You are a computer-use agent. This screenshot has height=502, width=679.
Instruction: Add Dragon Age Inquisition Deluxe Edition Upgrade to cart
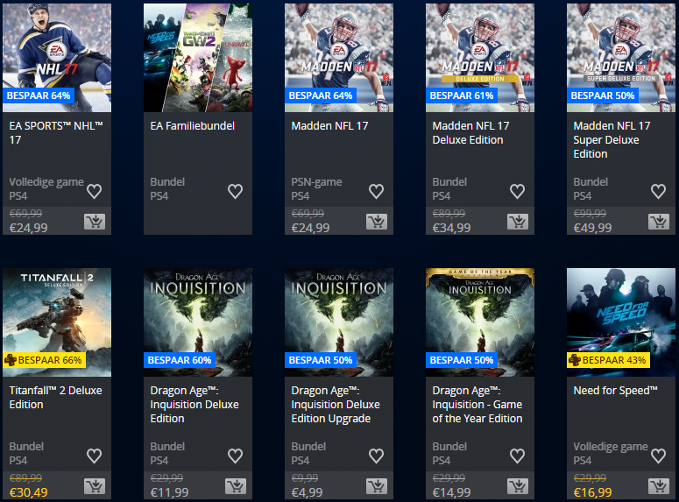(376, 486)
